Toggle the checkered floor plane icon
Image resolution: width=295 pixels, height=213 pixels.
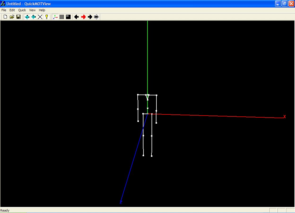(x=68, y=17)
